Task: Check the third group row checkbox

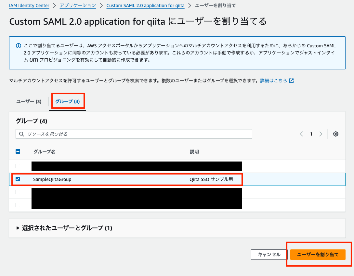Action: (x=18, y=192)
